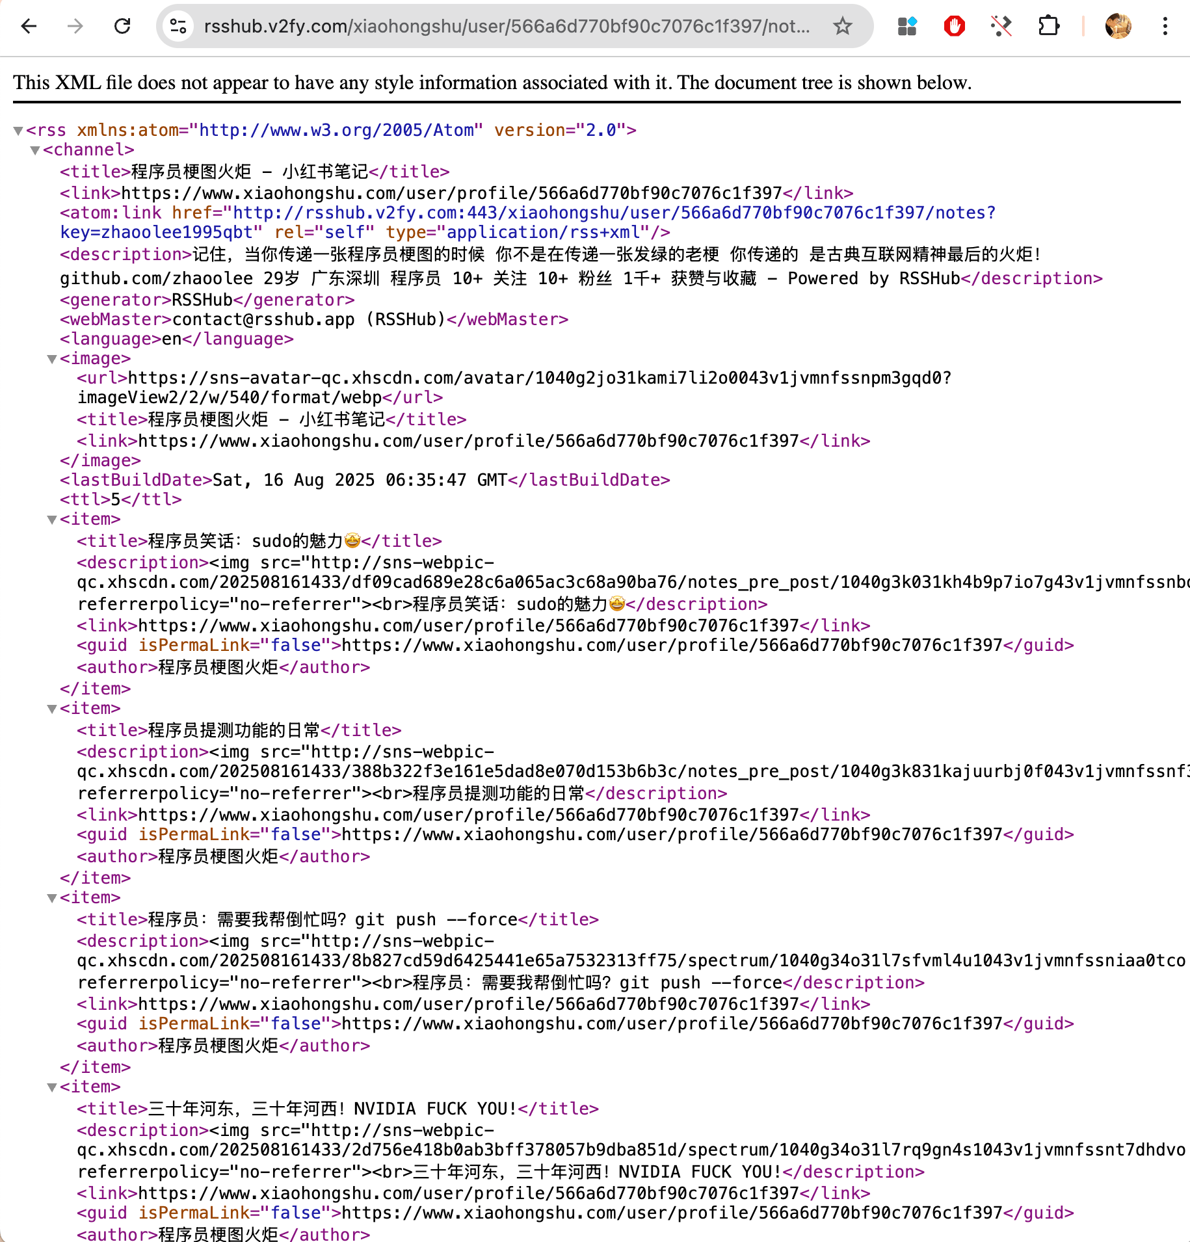
Task: Open the user profile avatar
Action: [x=1118, y=26]
